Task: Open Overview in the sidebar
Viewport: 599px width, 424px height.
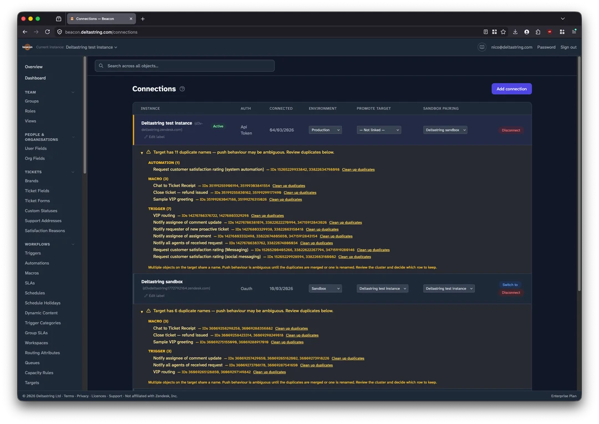Action: [x=34, y=67]
